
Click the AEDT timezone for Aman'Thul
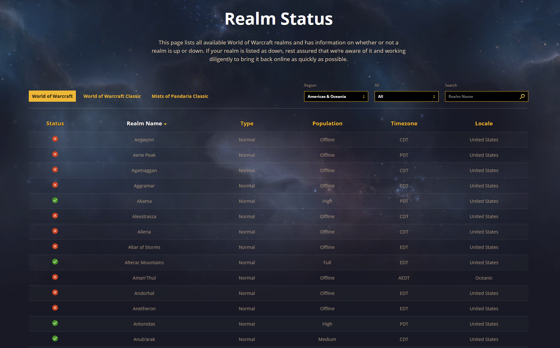pyautogui.click(x=404, y=278)
